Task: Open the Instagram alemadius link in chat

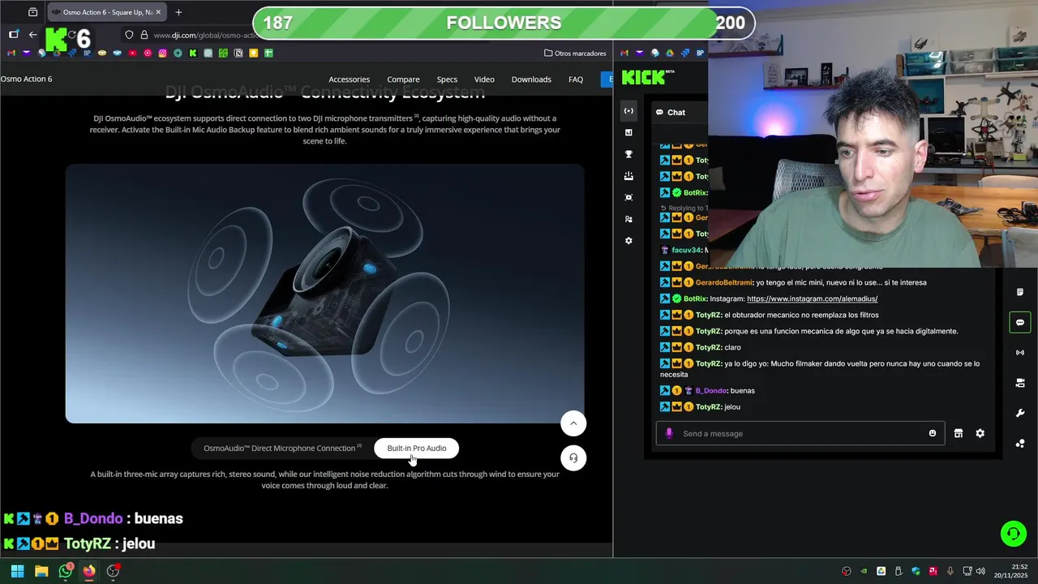Action: (x=812, y=298)
